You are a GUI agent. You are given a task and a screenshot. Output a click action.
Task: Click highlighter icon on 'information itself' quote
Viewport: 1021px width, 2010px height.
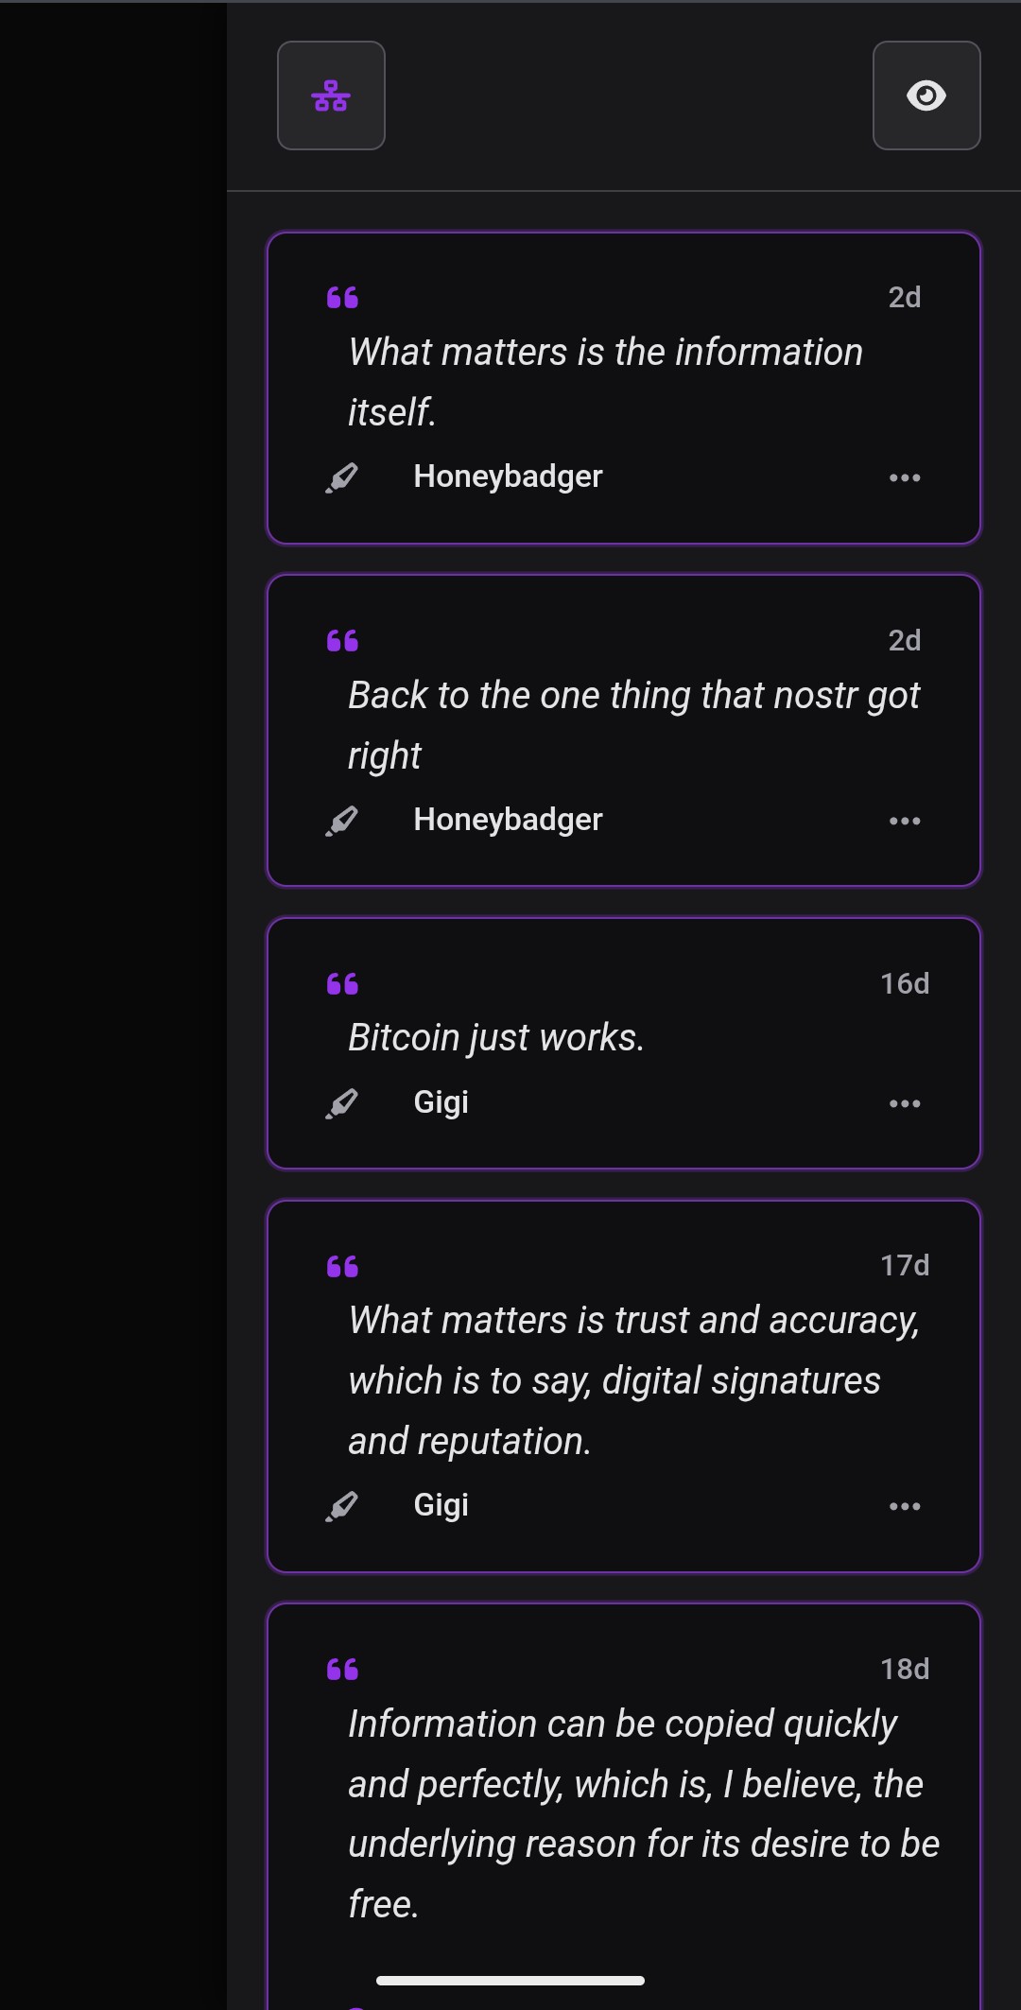[x=342, y=477]
